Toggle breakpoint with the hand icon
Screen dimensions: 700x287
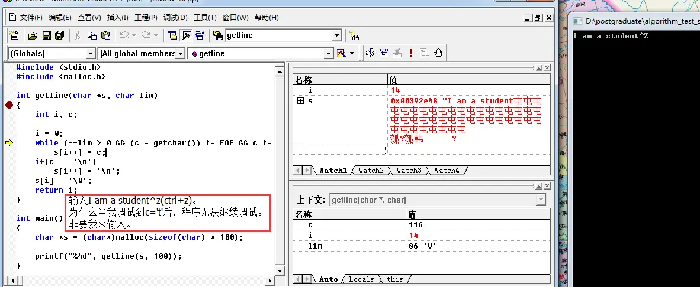[x=438, y=53]
